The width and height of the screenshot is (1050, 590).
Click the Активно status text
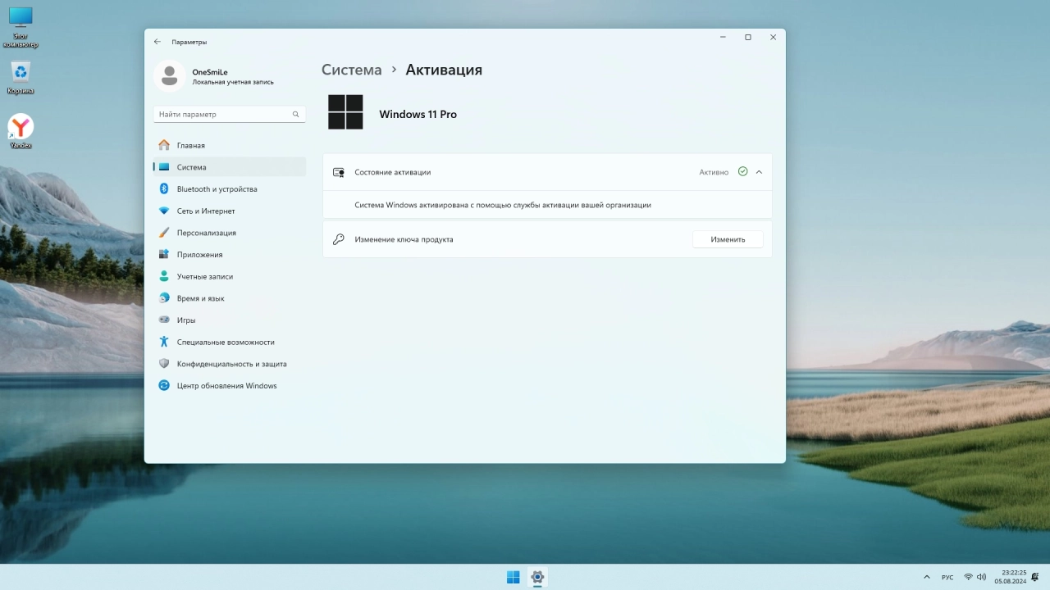[714, 172]
